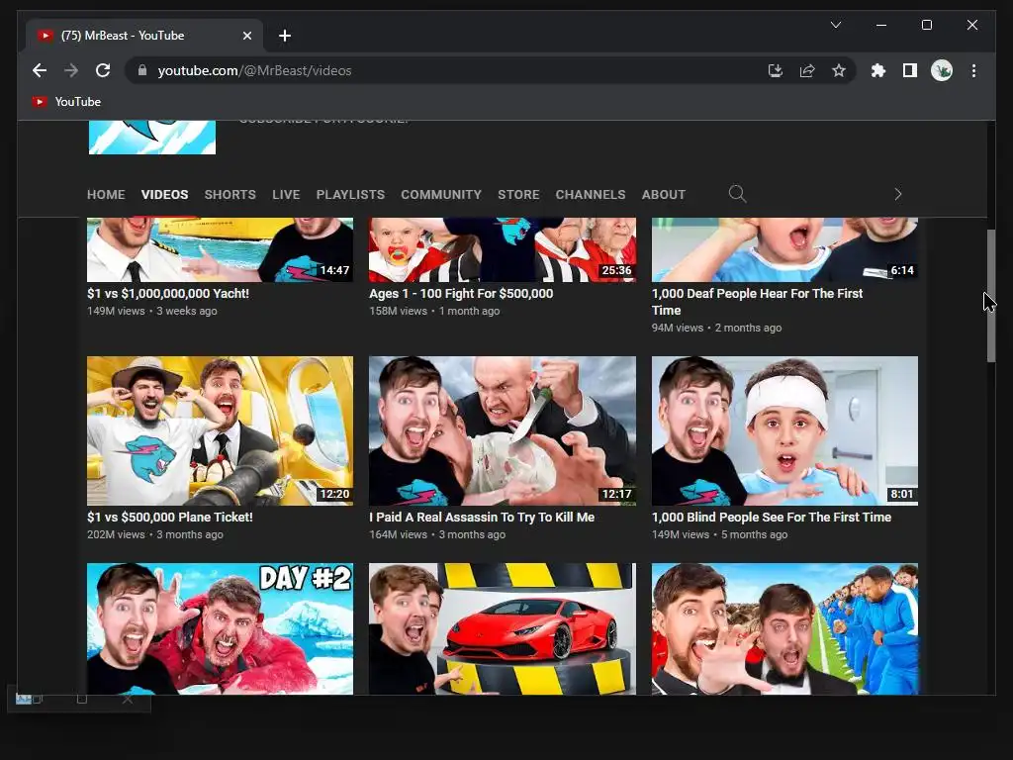The image size is (1013, 760).
Task: Bookmark this page with the star
Action: (839, 70)
